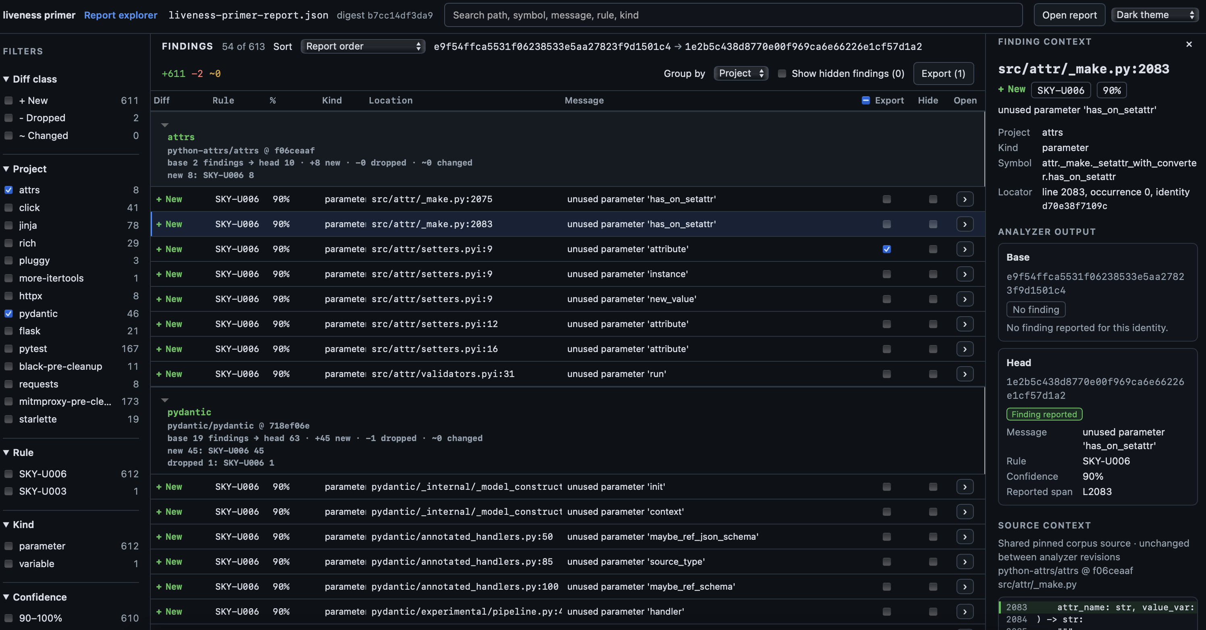Open the Sort 'Report order' dropdown
The image size is (1206, 630).
click(363, 46)
